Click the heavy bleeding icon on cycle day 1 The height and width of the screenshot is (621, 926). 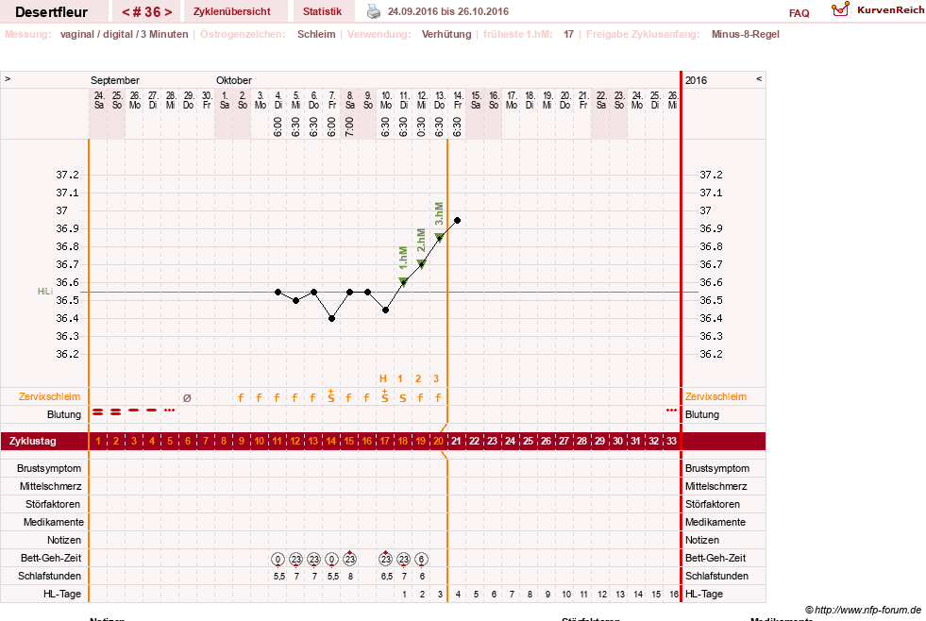tap(98, 412)
